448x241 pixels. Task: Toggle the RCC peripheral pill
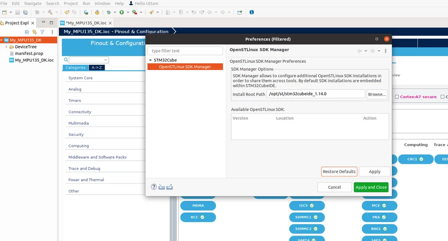click(x=198, y=217)
